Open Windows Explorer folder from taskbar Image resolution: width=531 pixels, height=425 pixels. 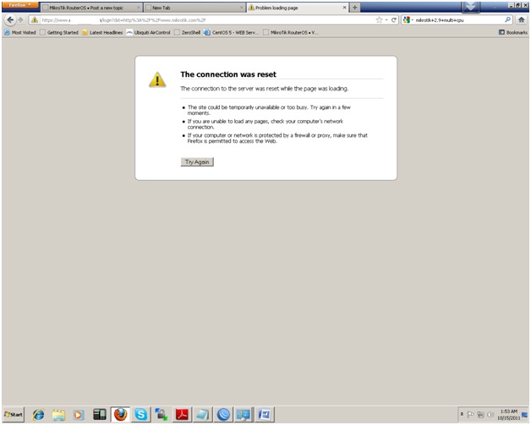pyautogui.click(x=58, y=415)
